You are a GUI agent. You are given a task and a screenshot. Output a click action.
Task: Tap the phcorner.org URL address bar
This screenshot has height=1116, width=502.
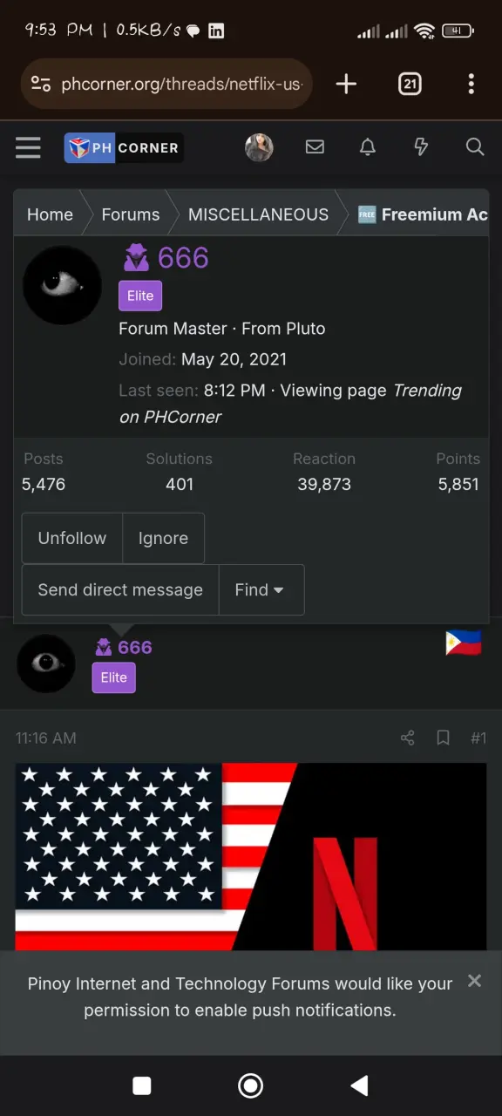(166, 84)
